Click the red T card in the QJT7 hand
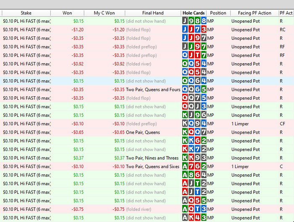 197,55
